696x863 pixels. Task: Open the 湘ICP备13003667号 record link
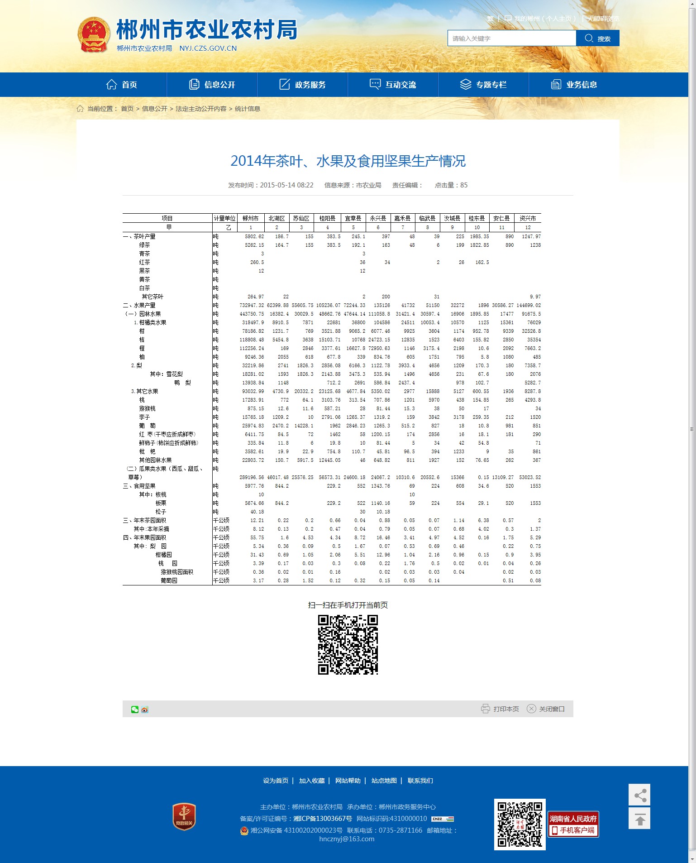[x=323, y=819]
